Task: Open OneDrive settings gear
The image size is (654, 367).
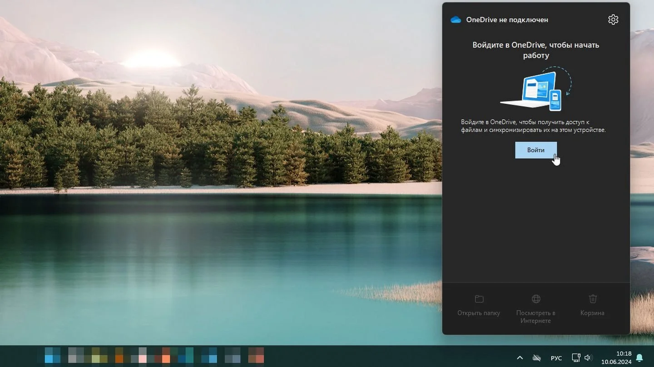Action: [x=613, y=19]
